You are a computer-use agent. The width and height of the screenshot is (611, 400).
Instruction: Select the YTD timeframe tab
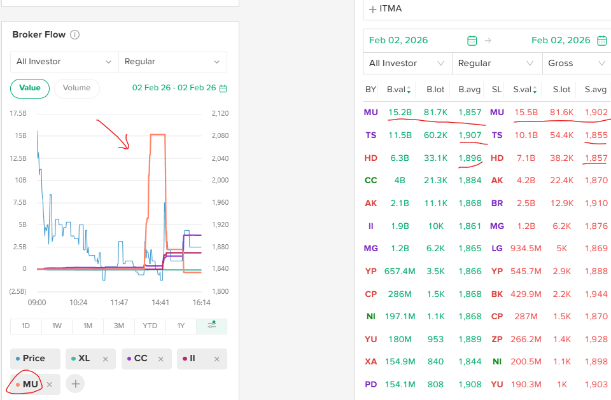click(150, 326)
